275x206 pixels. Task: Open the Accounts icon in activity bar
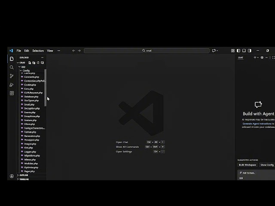coord(12,176)
